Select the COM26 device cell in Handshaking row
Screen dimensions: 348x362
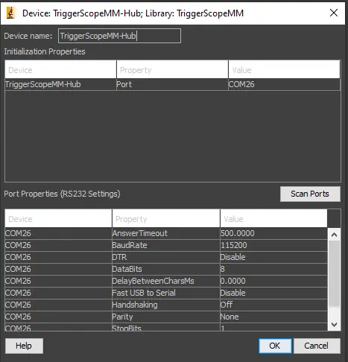pyautogui.click(x=58, y=305)
